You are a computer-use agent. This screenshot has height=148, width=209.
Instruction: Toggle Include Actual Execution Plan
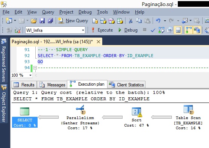(x=188, y=30)
